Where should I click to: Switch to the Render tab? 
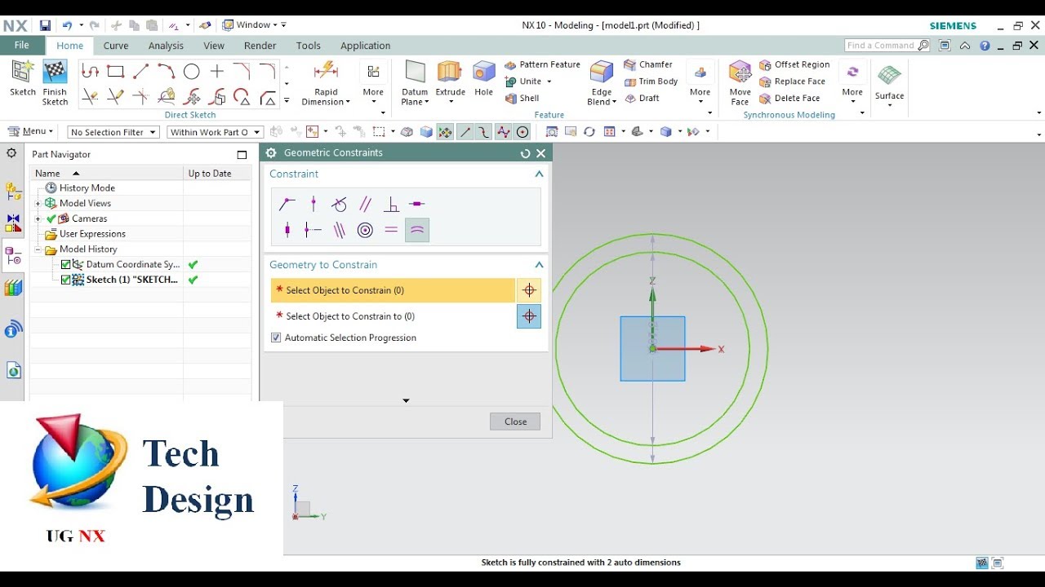coord(260,46)
